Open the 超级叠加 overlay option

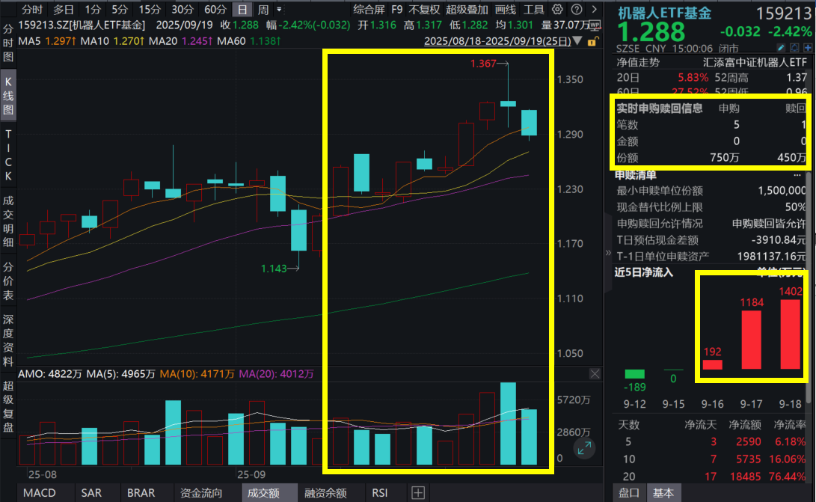tap(467, 10)
